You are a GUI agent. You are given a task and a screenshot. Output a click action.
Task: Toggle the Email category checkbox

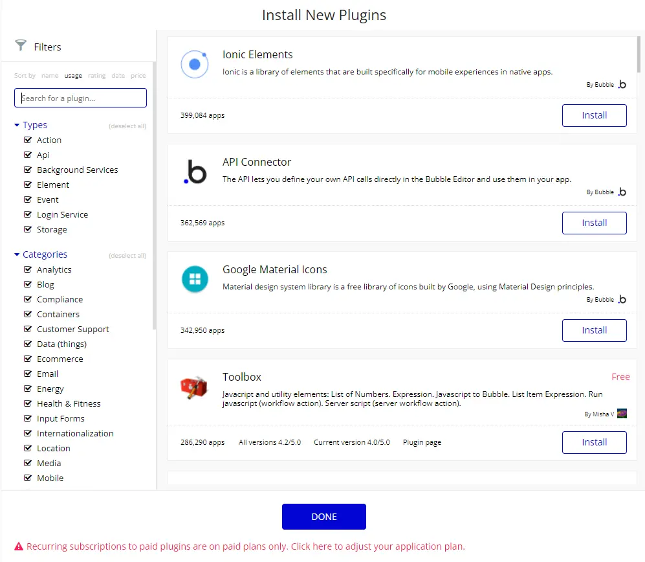click(x=28, y=374)
